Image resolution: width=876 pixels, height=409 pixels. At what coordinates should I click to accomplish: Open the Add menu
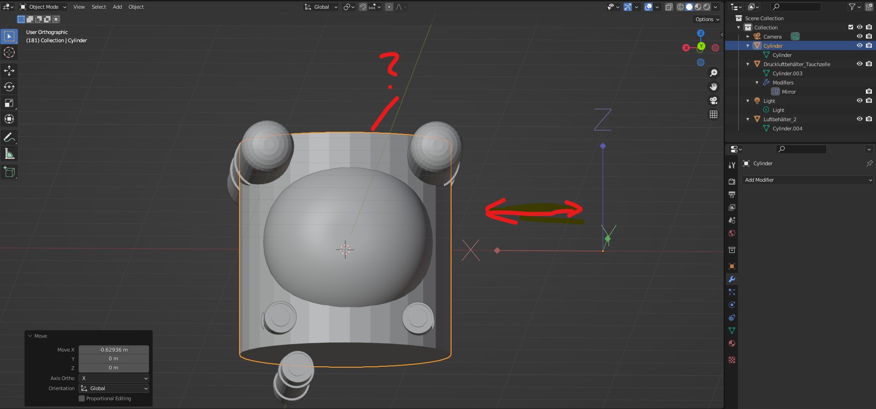tap(117, 7)
